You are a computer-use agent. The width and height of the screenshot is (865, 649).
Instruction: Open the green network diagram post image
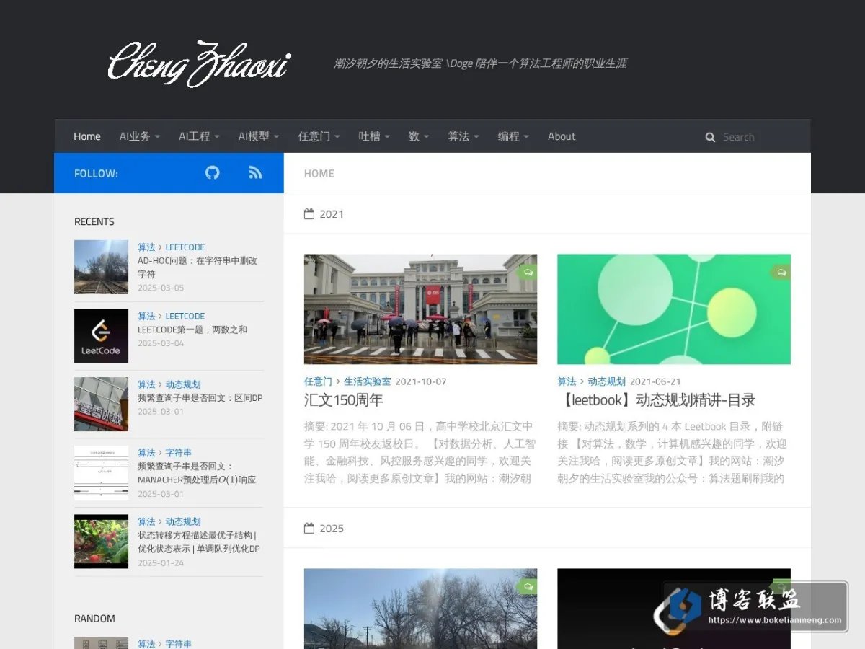tap(674, 309)
